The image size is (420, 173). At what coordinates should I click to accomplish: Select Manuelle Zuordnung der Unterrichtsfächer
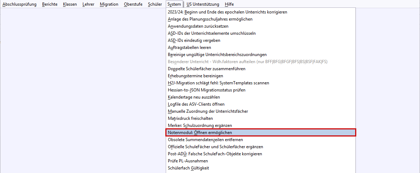(x=261, y=111)
